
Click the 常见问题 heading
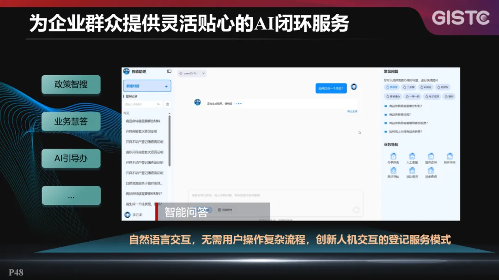tap(391, 71)
